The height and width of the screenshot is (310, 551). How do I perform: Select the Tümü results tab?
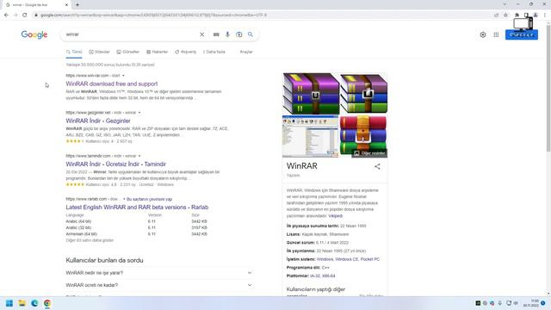point(74,52)
